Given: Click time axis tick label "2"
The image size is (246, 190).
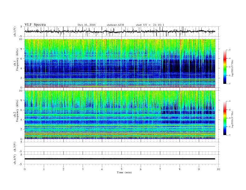Looking at the screenshot, I should (x=63, y=169).
